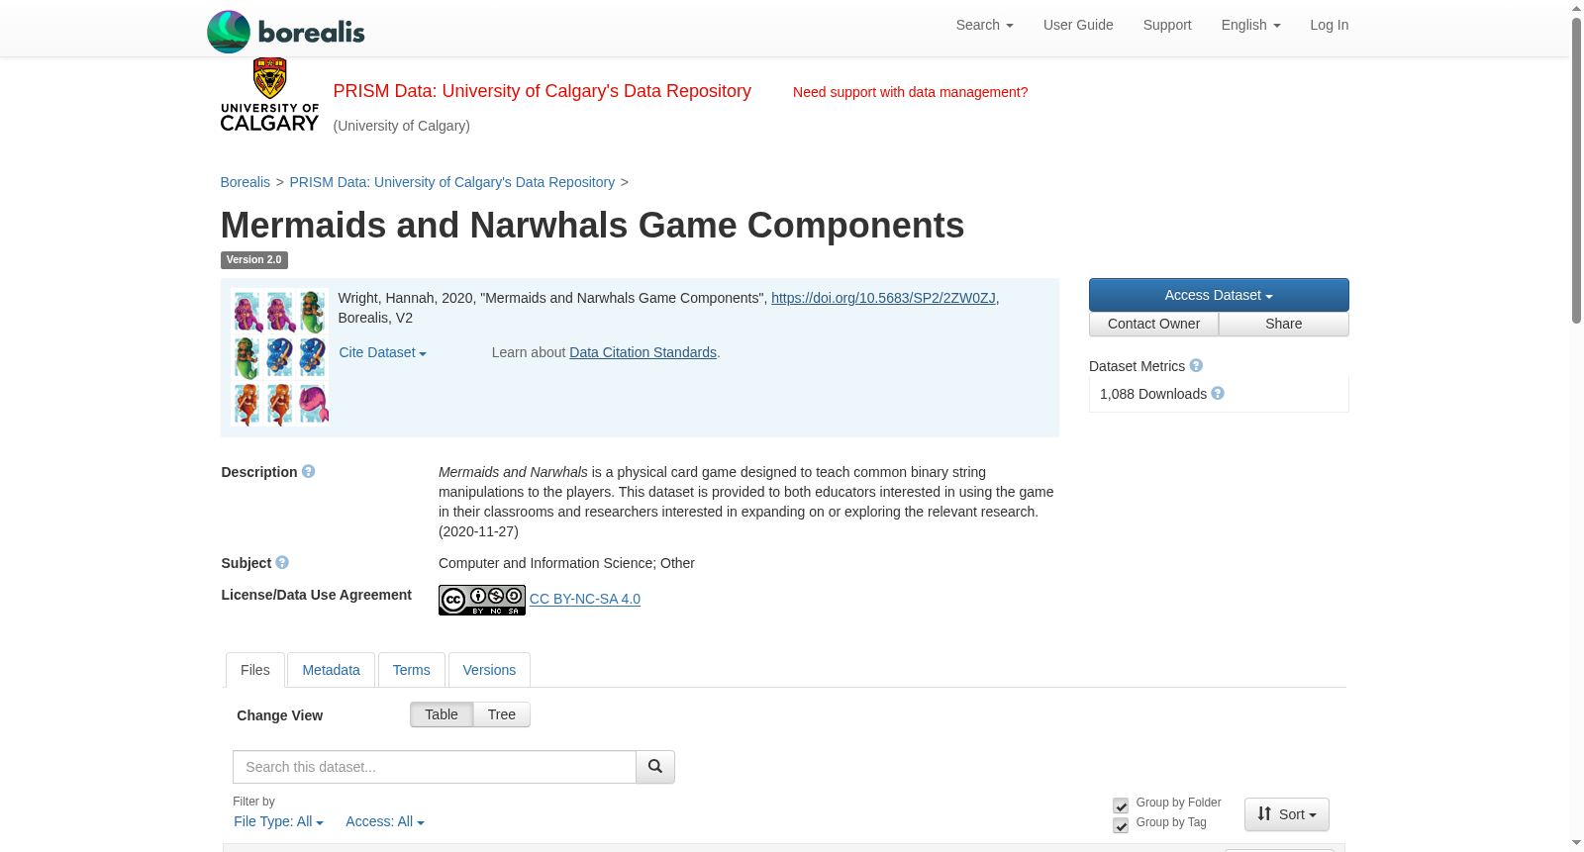Switch to the Metadata tab

331,670
